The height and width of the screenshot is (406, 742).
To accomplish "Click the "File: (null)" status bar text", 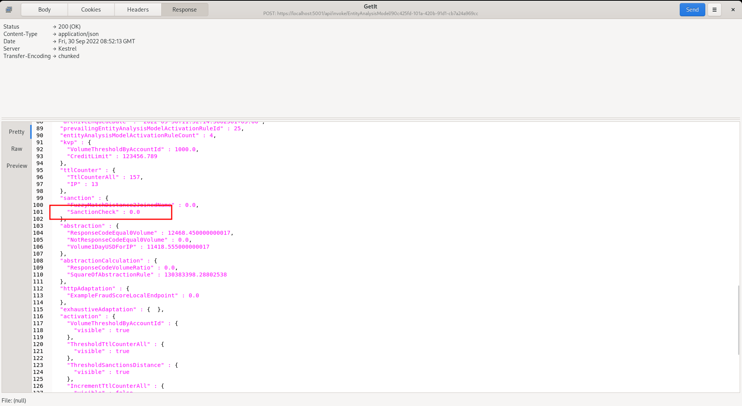I will pos(14,401).
